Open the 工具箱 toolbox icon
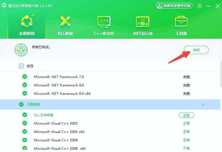Viewport: 222px width, 152px height. 181,21
